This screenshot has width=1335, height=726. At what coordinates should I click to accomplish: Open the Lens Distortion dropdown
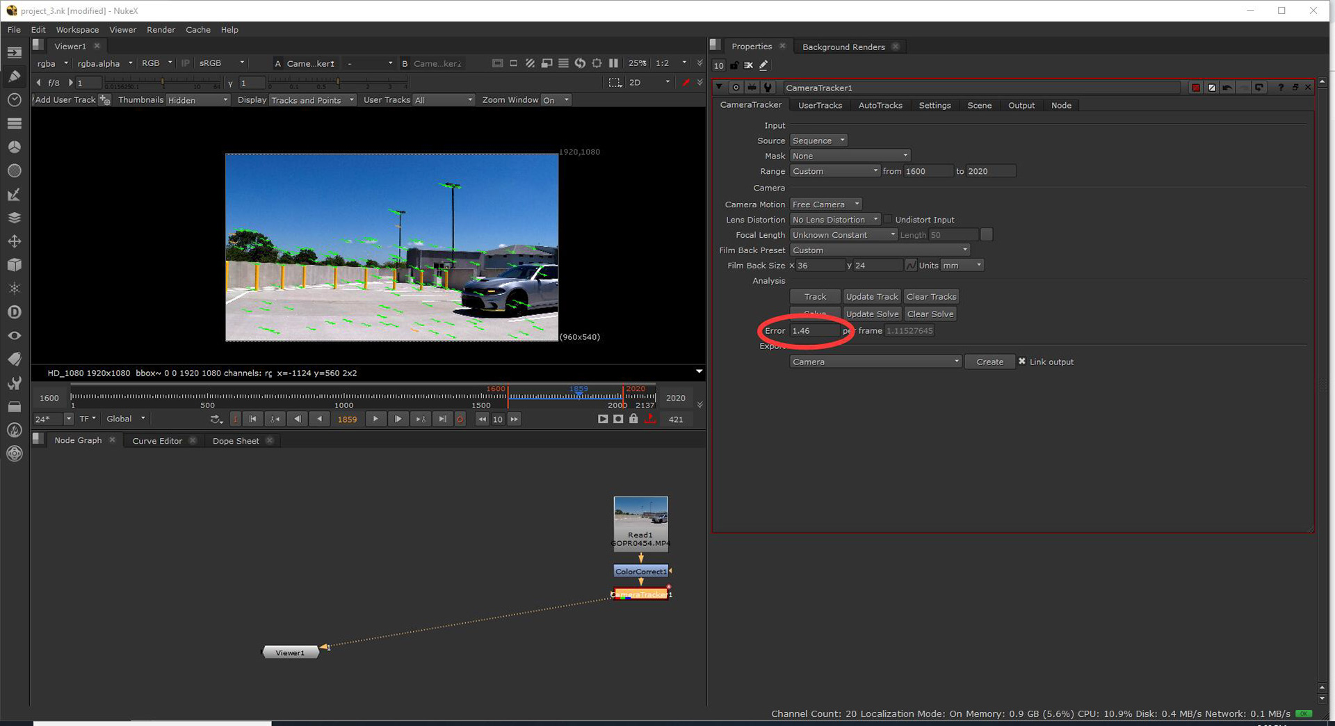pyautogui.click(x=835, y=220)
